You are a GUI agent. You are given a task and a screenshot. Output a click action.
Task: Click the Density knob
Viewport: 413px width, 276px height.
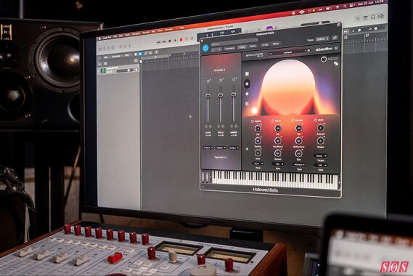[258, 141]
